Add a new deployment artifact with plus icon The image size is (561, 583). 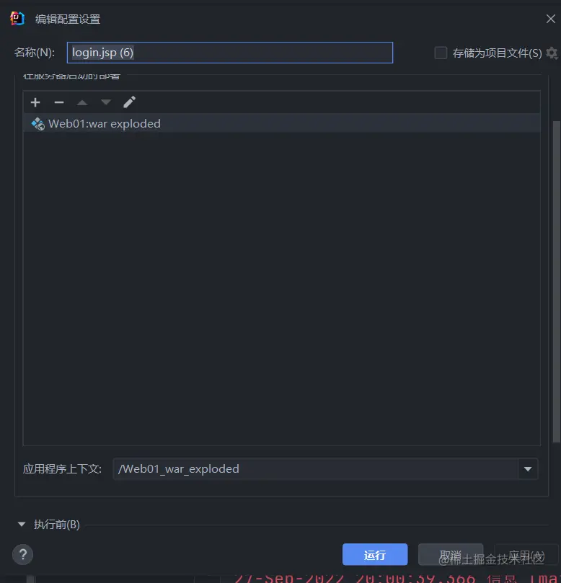tap(35, 102)
